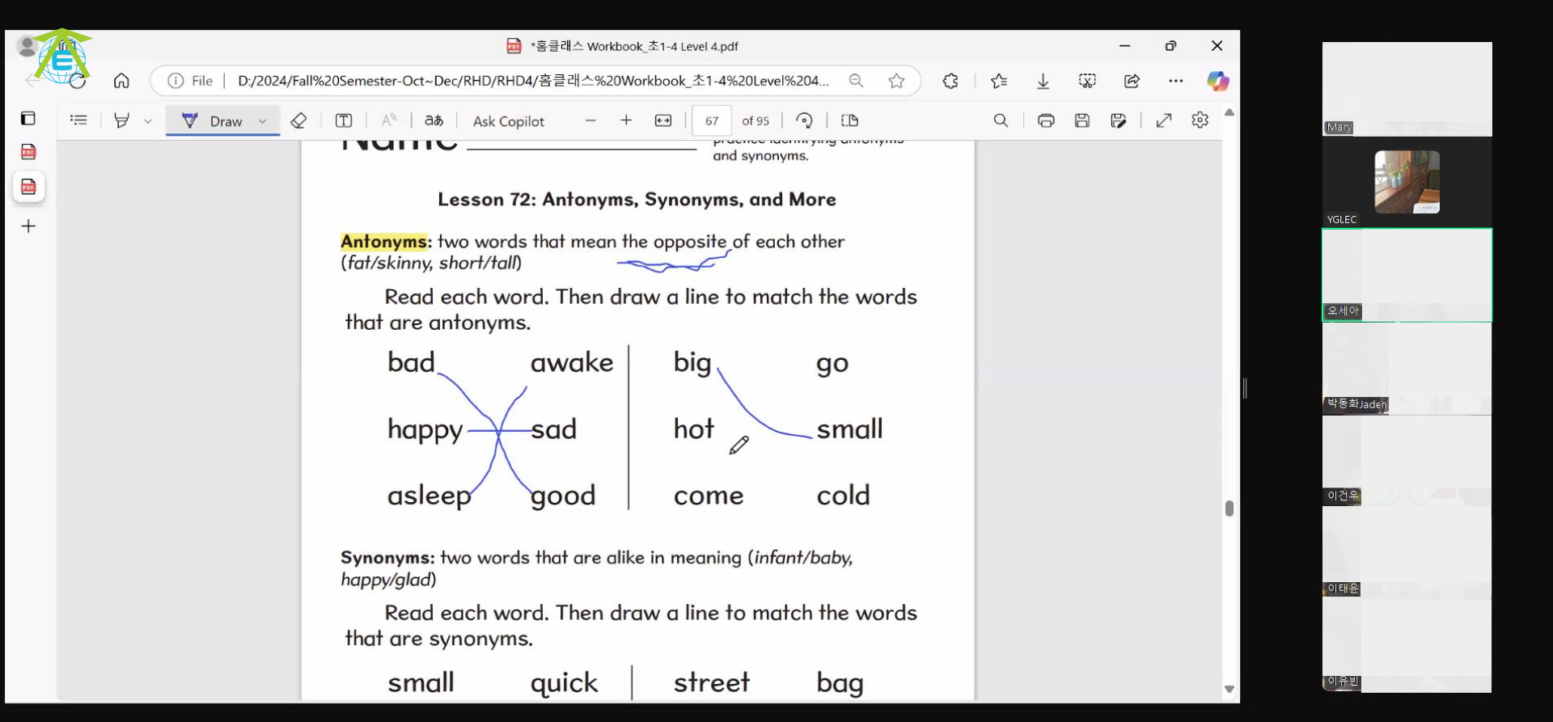Viewport: 1553px width, 722px height.
Task: Open the Copilot sidebar
Action: point(1218,81)
